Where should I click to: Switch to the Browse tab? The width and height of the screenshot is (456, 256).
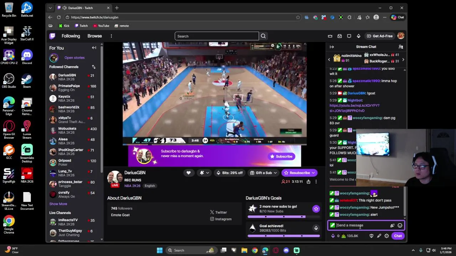[95, 36]
